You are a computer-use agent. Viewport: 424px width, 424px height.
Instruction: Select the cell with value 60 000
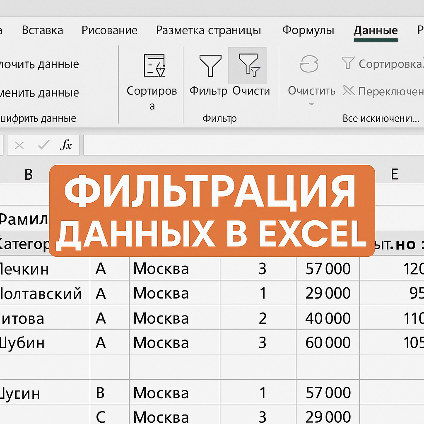[x=328, y=342]
